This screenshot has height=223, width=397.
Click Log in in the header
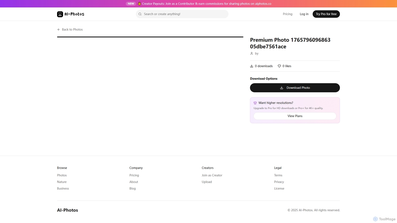click(304, 14)
